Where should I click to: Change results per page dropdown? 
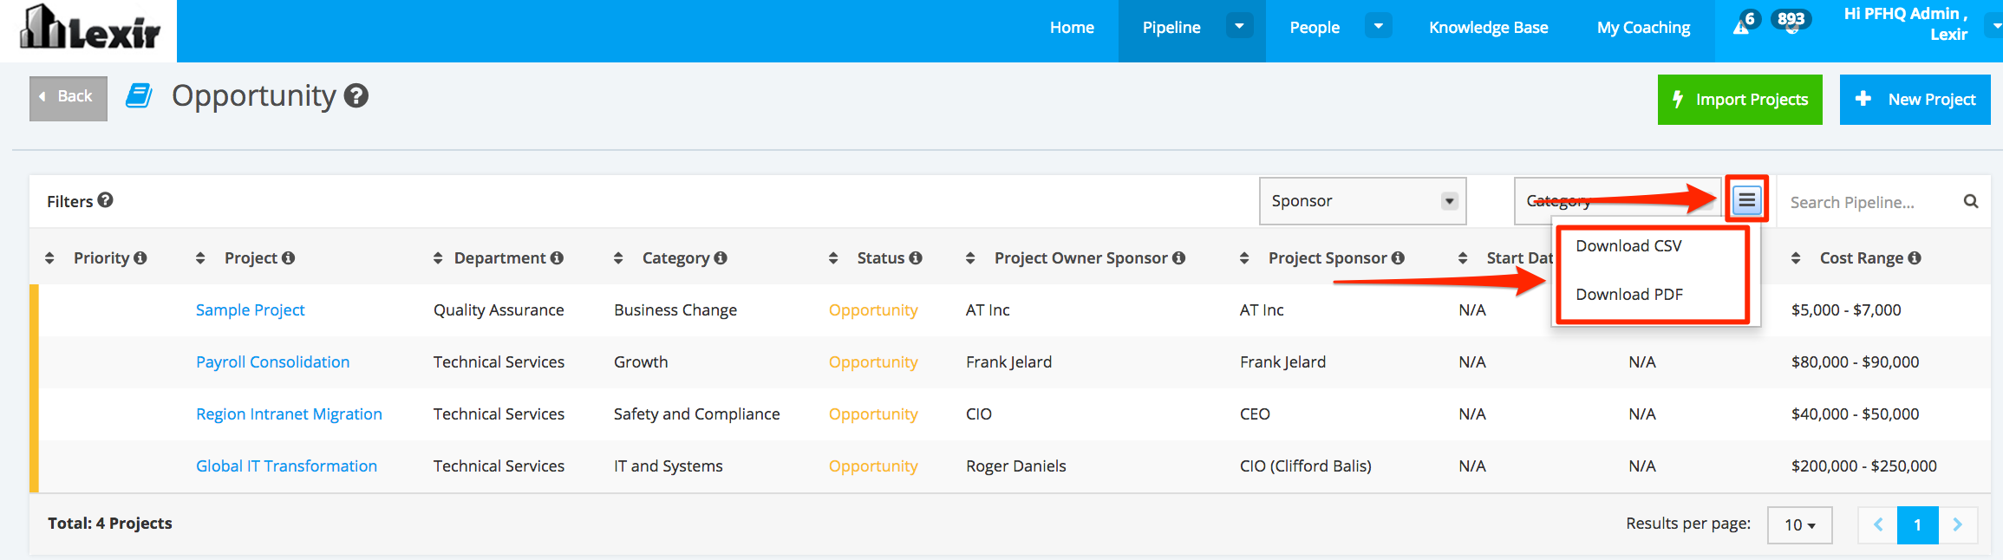[x=1800, y=525]
